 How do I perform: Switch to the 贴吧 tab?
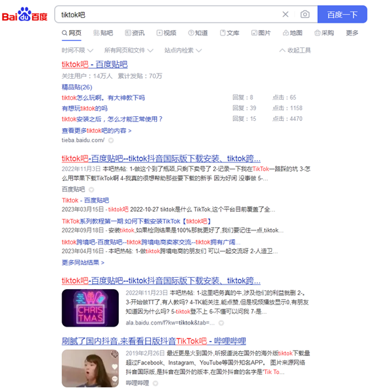click(x=103, y=33)
